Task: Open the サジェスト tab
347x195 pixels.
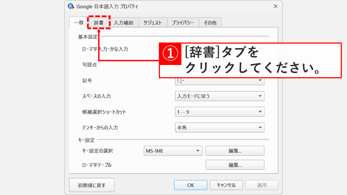Action: pos(153,23)
